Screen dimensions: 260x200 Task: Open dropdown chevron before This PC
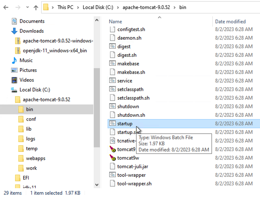pyautogui.click(x=53, y=7)
